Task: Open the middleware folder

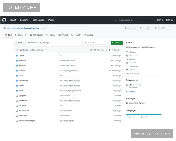Action: 23,81
